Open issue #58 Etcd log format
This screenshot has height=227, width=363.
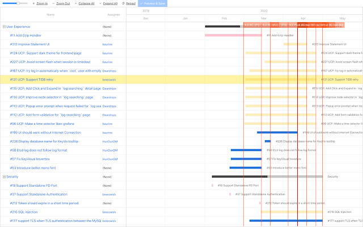pyautogui.click(x=39, y=150)
